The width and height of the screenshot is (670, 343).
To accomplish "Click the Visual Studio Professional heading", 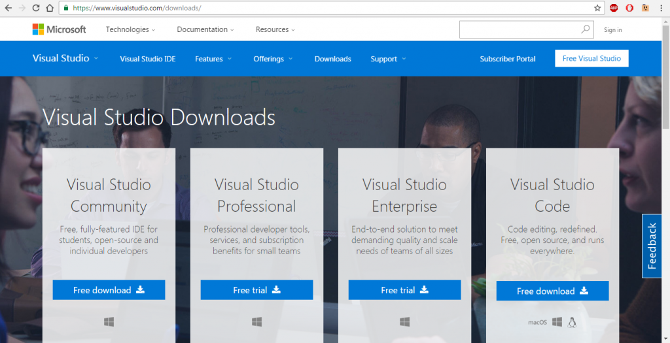I will tap(256, 195).
